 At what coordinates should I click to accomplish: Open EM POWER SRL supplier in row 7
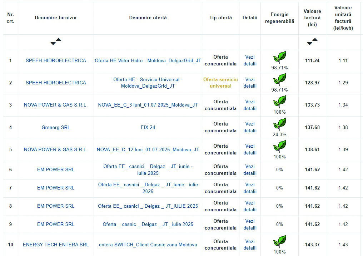coord(56,188)
